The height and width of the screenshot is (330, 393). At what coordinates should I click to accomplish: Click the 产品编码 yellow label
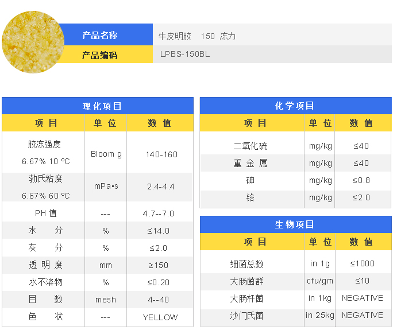[99, 55]
